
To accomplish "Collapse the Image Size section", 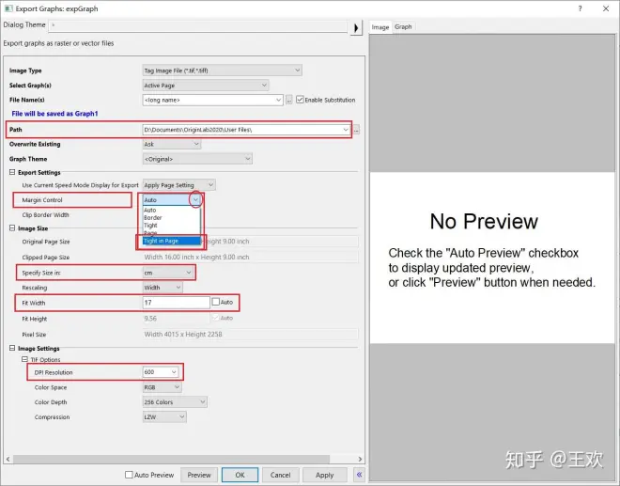I will click(12, 228).
